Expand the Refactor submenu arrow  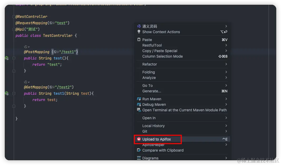(x=226, y=64)
